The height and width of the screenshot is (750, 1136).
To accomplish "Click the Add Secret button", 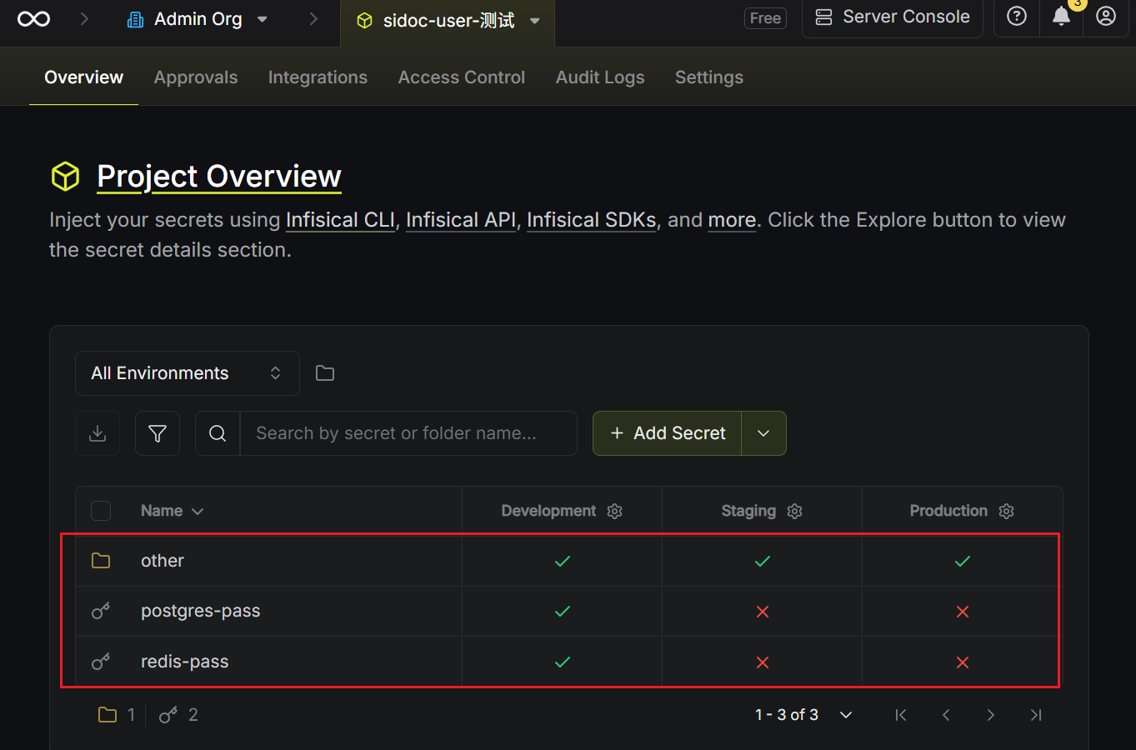I will (668, 433).
